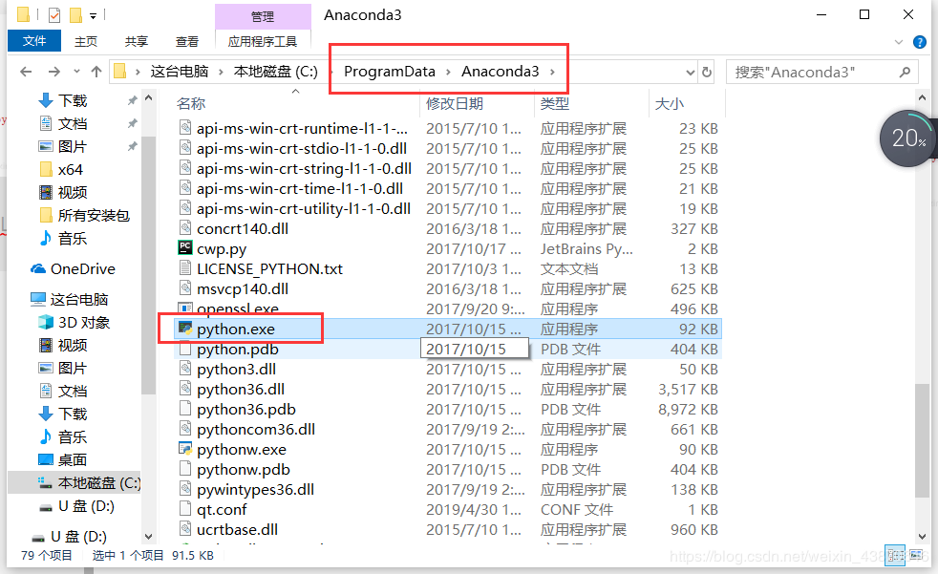This screenshot has height=574, width=938.
Task: Switch to the 应用程序工具 management tab
Action: point(263,41)
